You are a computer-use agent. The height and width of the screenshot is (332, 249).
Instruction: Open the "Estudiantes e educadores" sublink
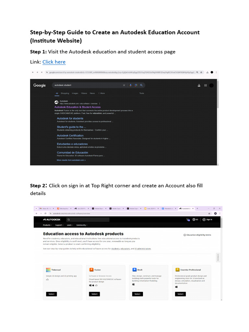[72, 144]
